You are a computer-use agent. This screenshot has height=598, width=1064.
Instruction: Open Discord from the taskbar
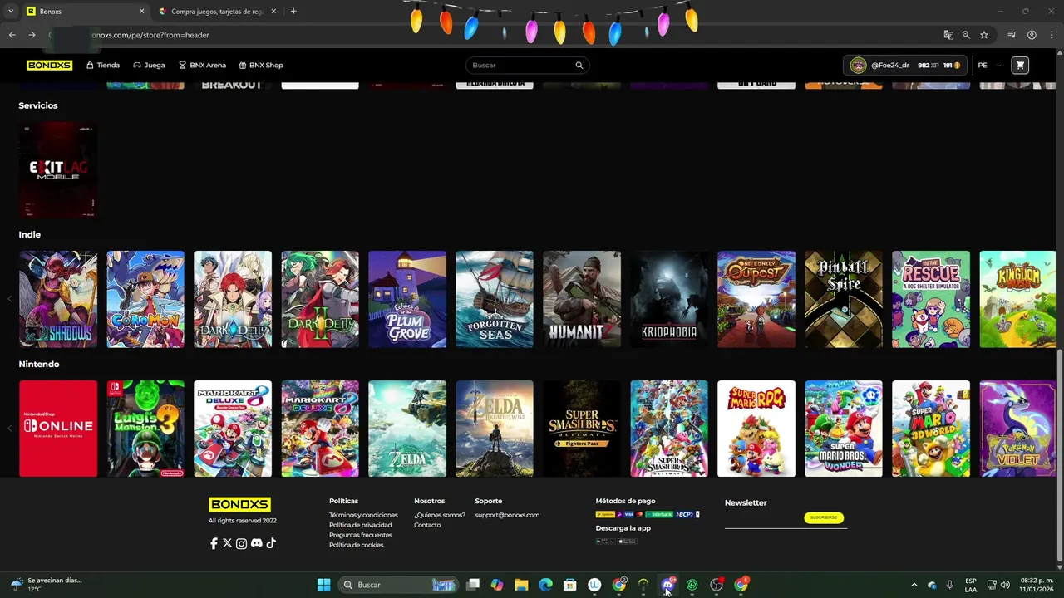[x=667, y=585]
